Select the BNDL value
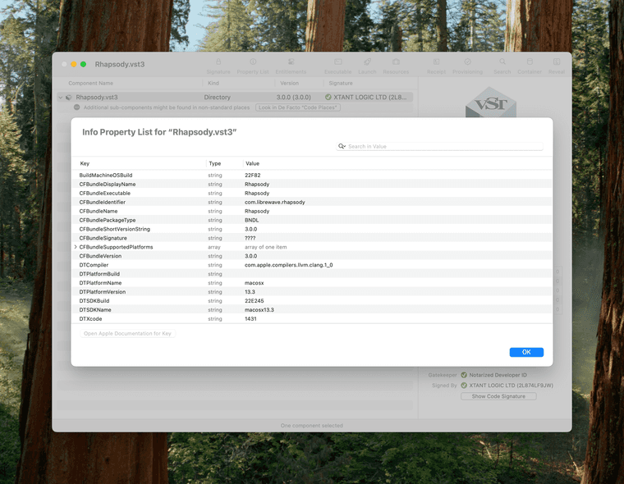 tap(251, 220)
